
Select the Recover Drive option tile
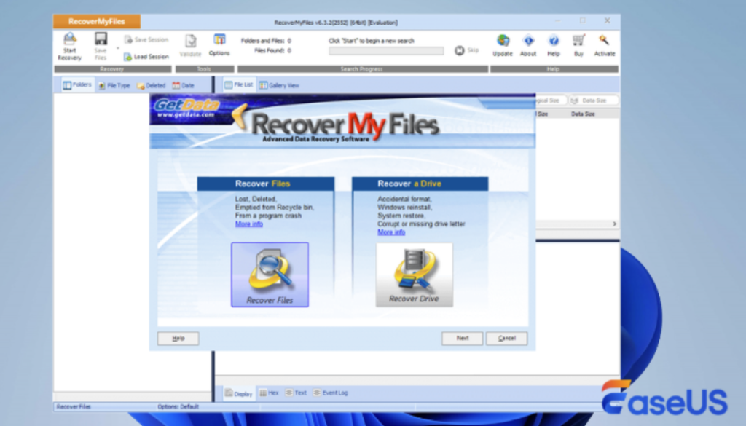point(414,275)
